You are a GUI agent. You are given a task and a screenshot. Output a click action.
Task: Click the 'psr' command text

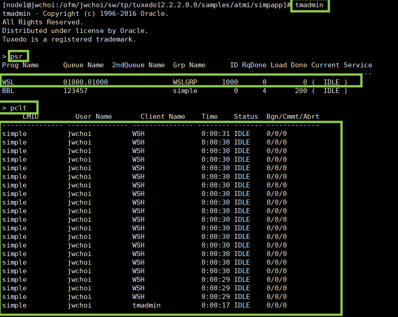17,56
